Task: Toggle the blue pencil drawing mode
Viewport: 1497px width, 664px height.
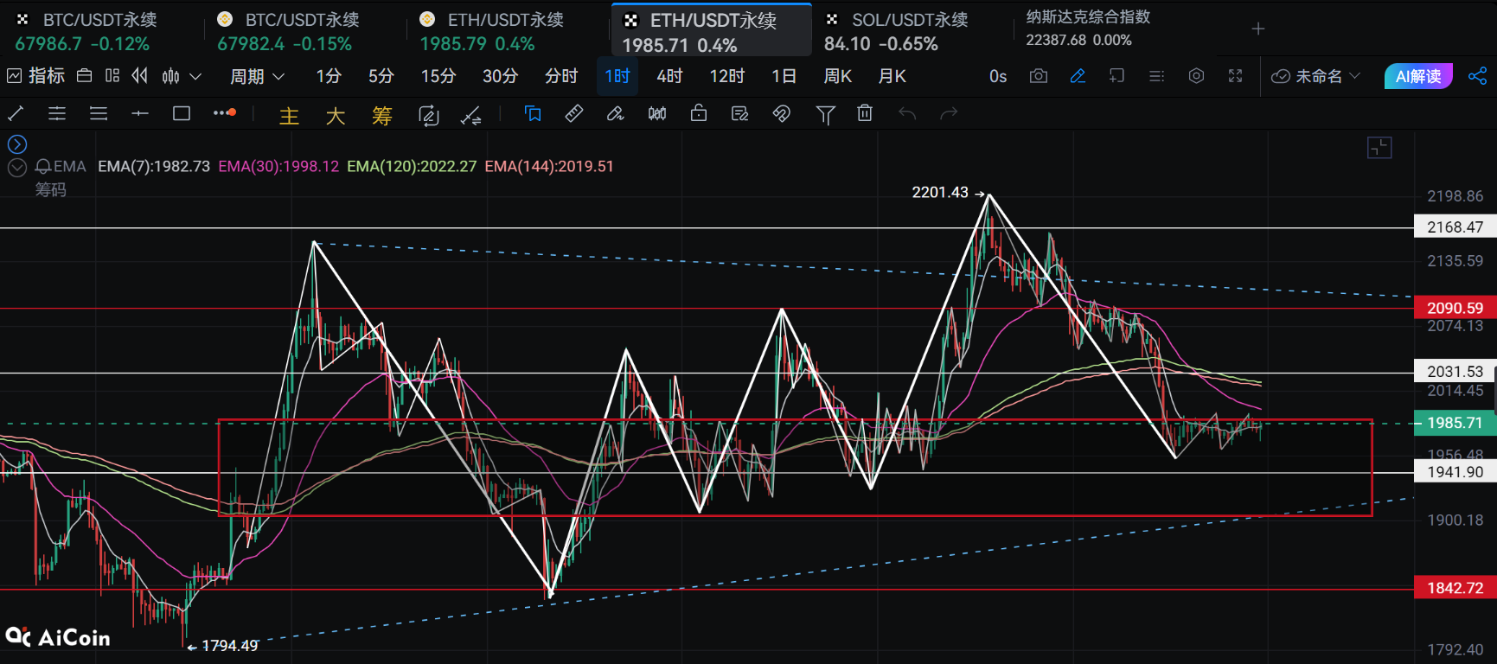Action: 1078,76
